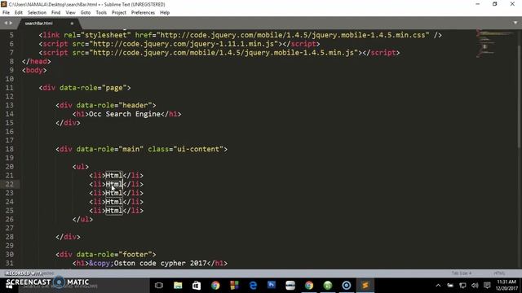Open the volume control in system tray
Image resolution: width=522 pixels, height=293 pixels.
475,286
